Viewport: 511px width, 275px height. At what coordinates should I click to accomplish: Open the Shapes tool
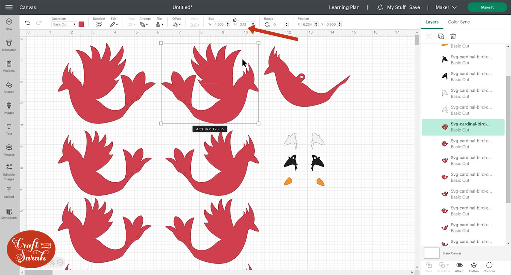pyautogui.click(x=9, y=87)
